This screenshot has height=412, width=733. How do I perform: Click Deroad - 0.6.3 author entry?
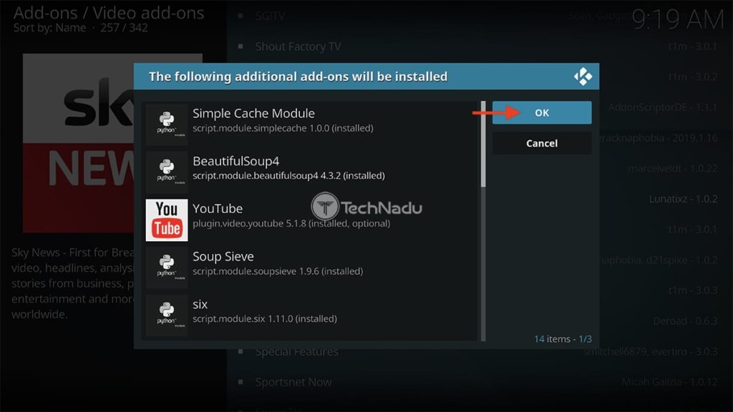685,321
